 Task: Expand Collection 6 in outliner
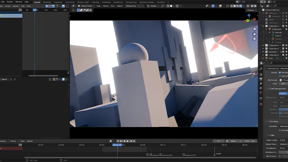click(x=263, y=49)
